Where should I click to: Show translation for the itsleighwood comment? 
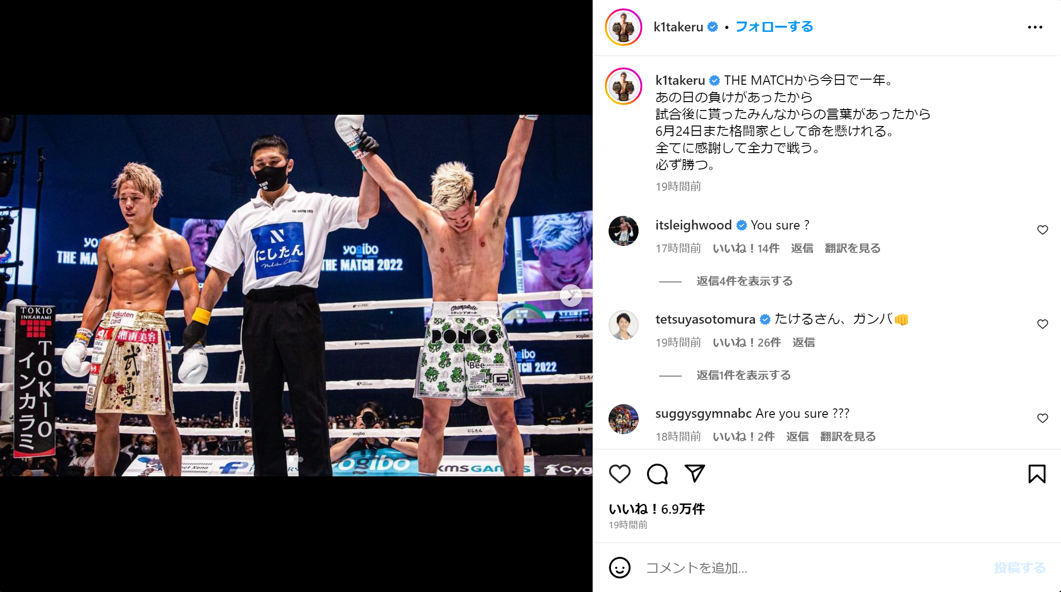coord(852,248)
